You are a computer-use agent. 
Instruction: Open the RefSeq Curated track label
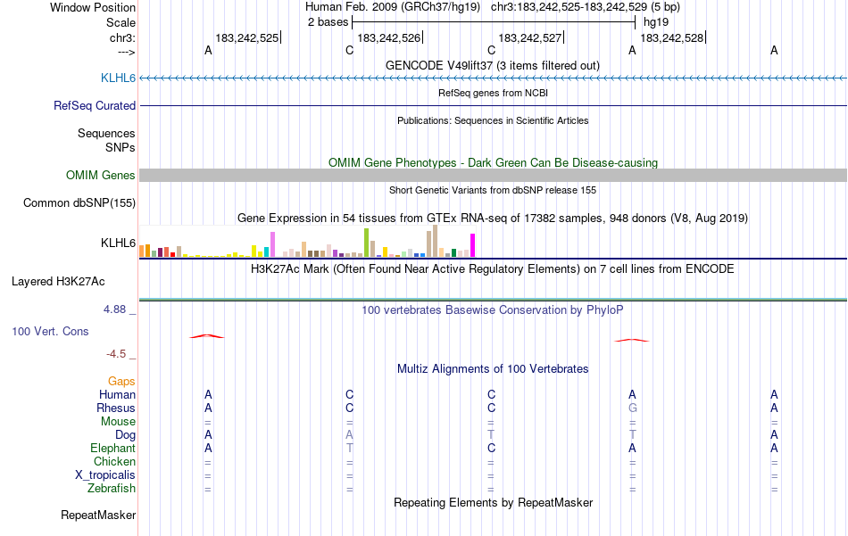coord(95,105)
